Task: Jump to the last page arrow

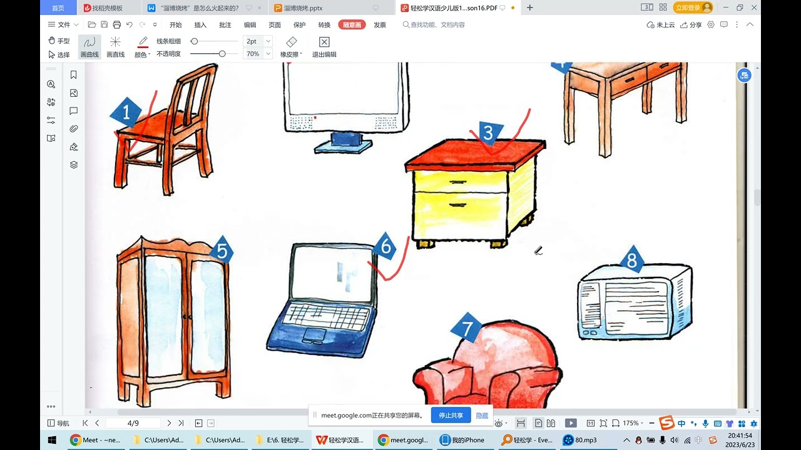Action: (x=181, y=423)
